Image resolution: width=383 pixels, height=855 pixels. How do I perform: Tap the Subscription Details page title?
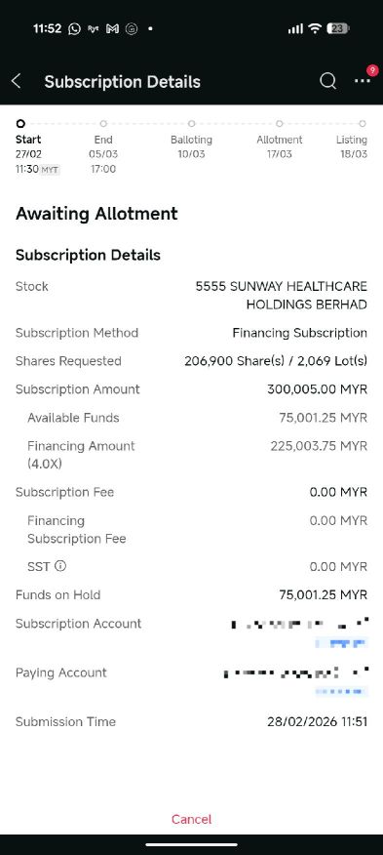[x=122, y=82]
